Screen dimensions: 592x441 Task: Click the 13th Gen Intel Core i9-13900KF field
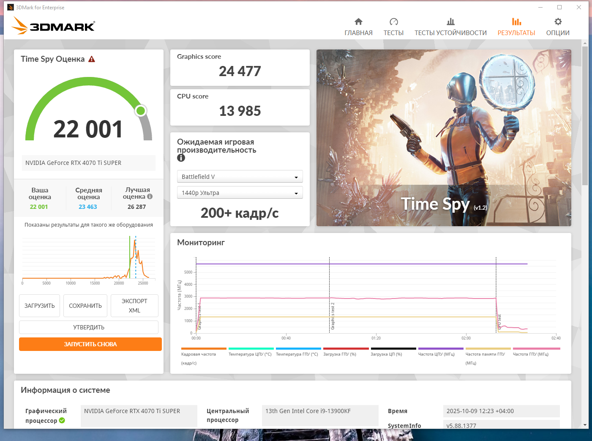pyautogui.click(x=320, y=416)
